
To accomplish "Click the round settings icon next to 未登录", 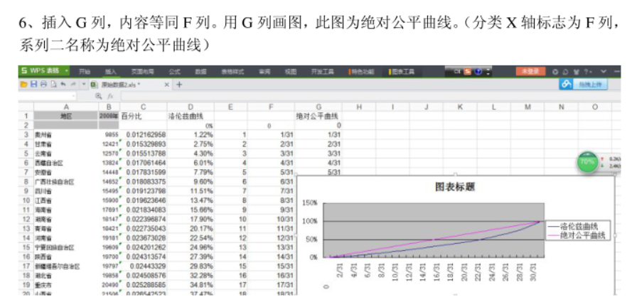I will click(x=555, y=72).
